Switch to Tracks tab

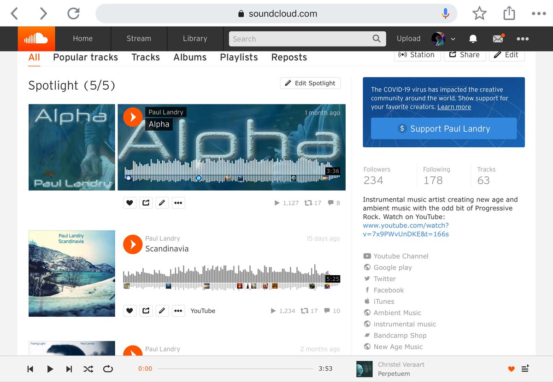[x=146, y=58]
